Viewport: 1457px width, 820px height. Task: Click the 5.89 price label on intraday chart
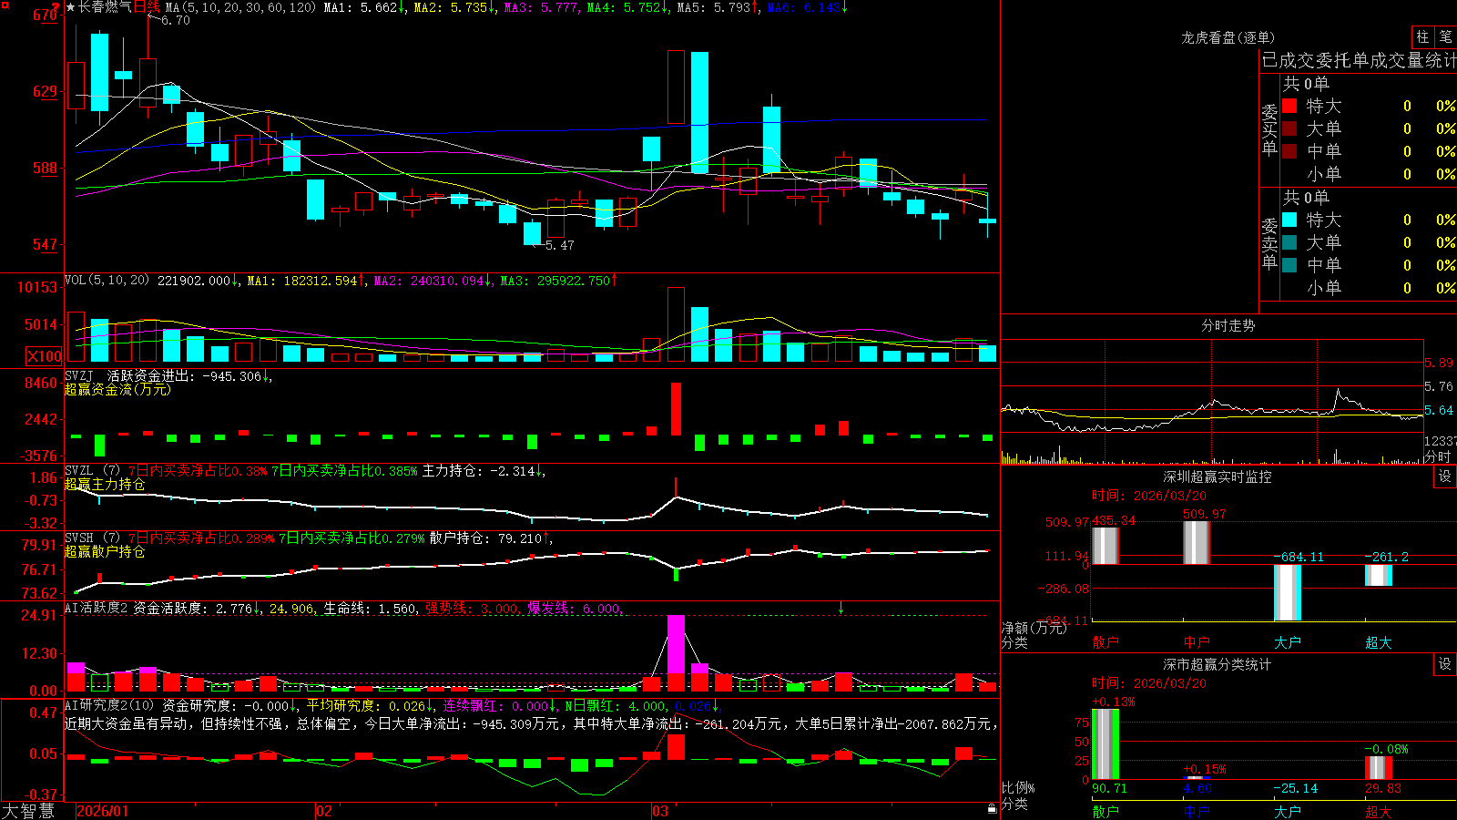point(1439,363)
